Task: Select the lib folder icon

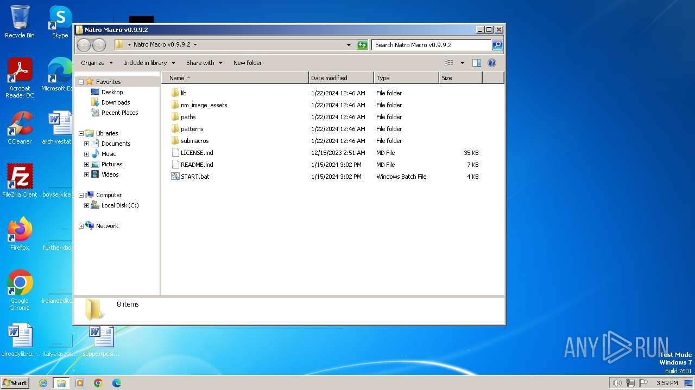Action: [x=175, y=93]
